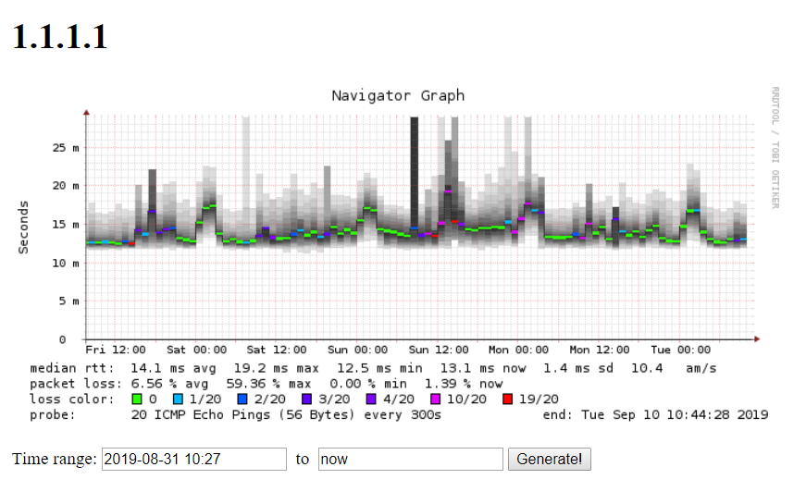Click the Sat 00:00 axis label

point(196,350)
